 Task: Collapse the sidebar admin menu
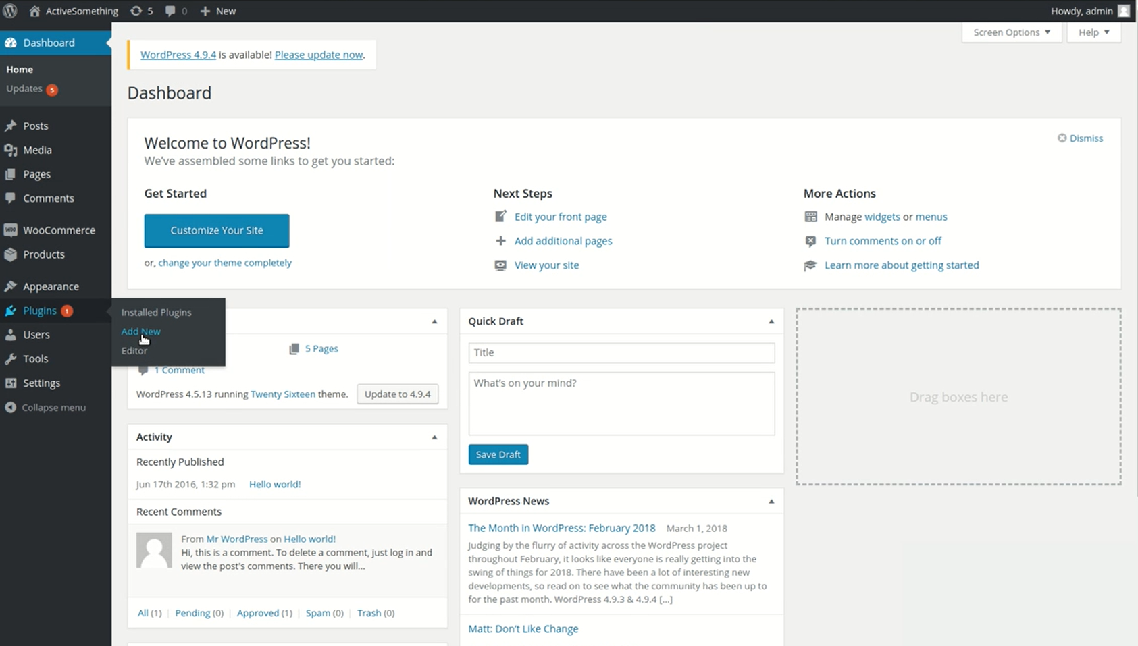point(46,408)
